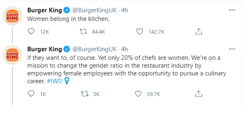The image size is (243, 125).
Task: Open Burger King profile from first avatar
Action: pos(12,16)
